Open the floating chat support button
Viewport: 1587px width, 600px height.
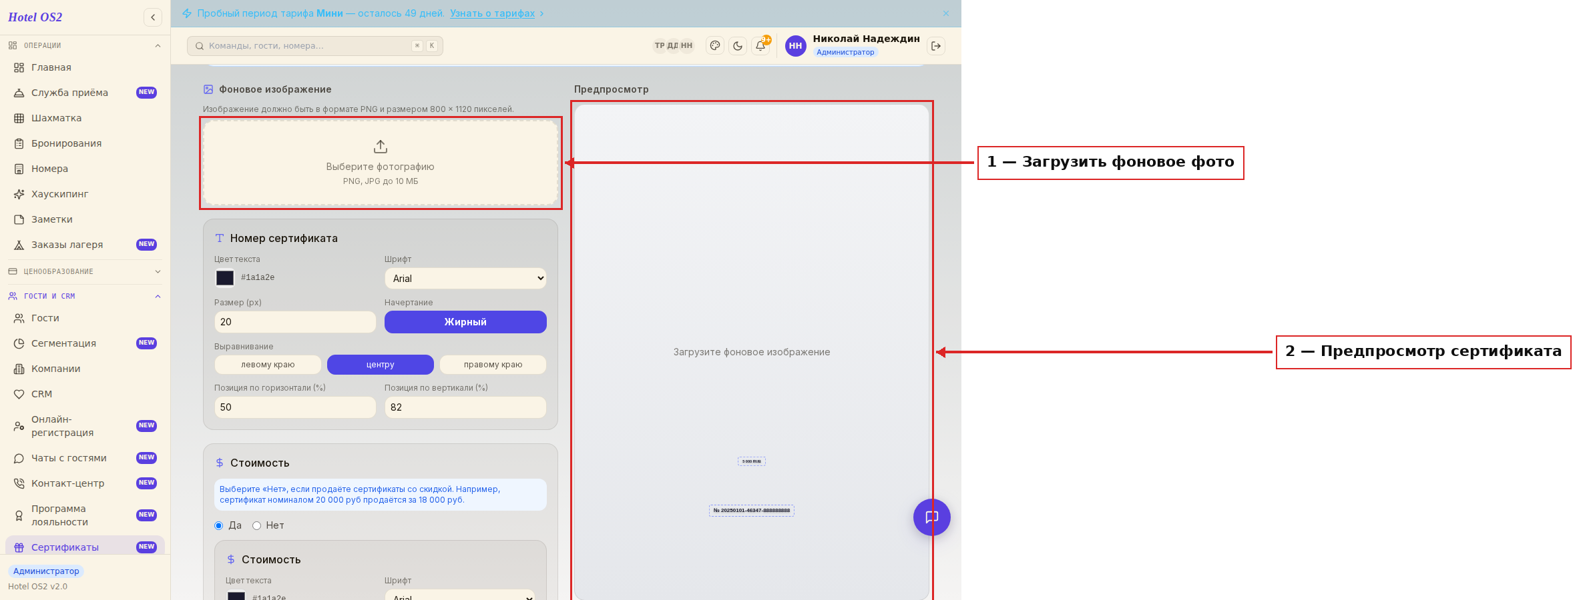coord(932,517)
